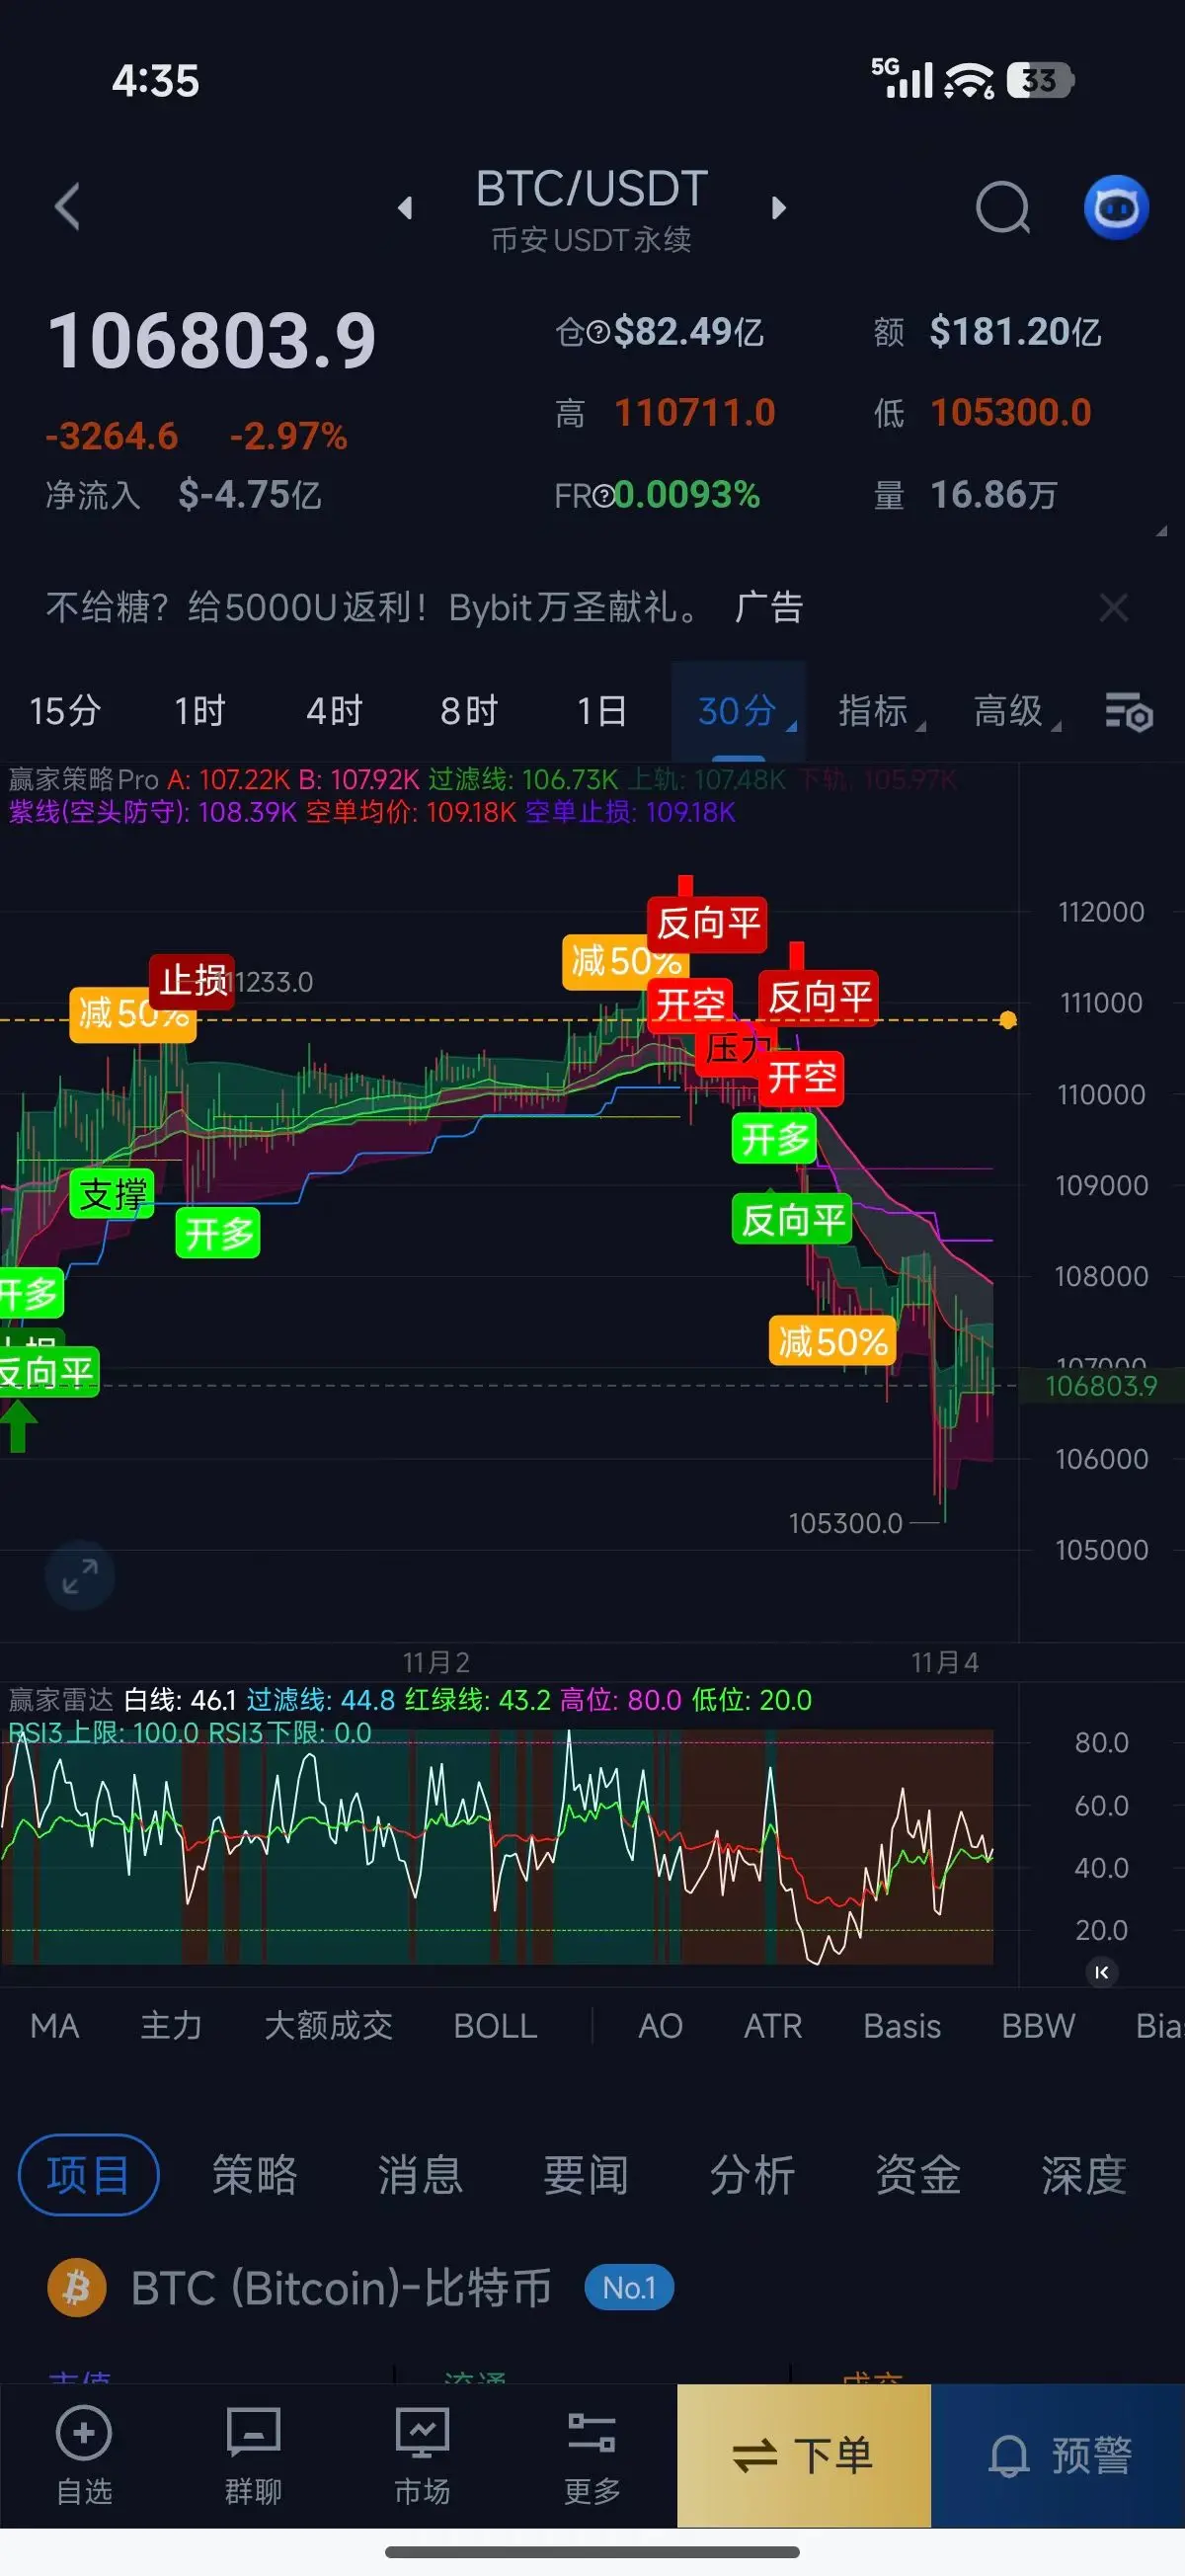Tap the green up arrow chart signal

pyautogui.click(x=17, y=1425)
